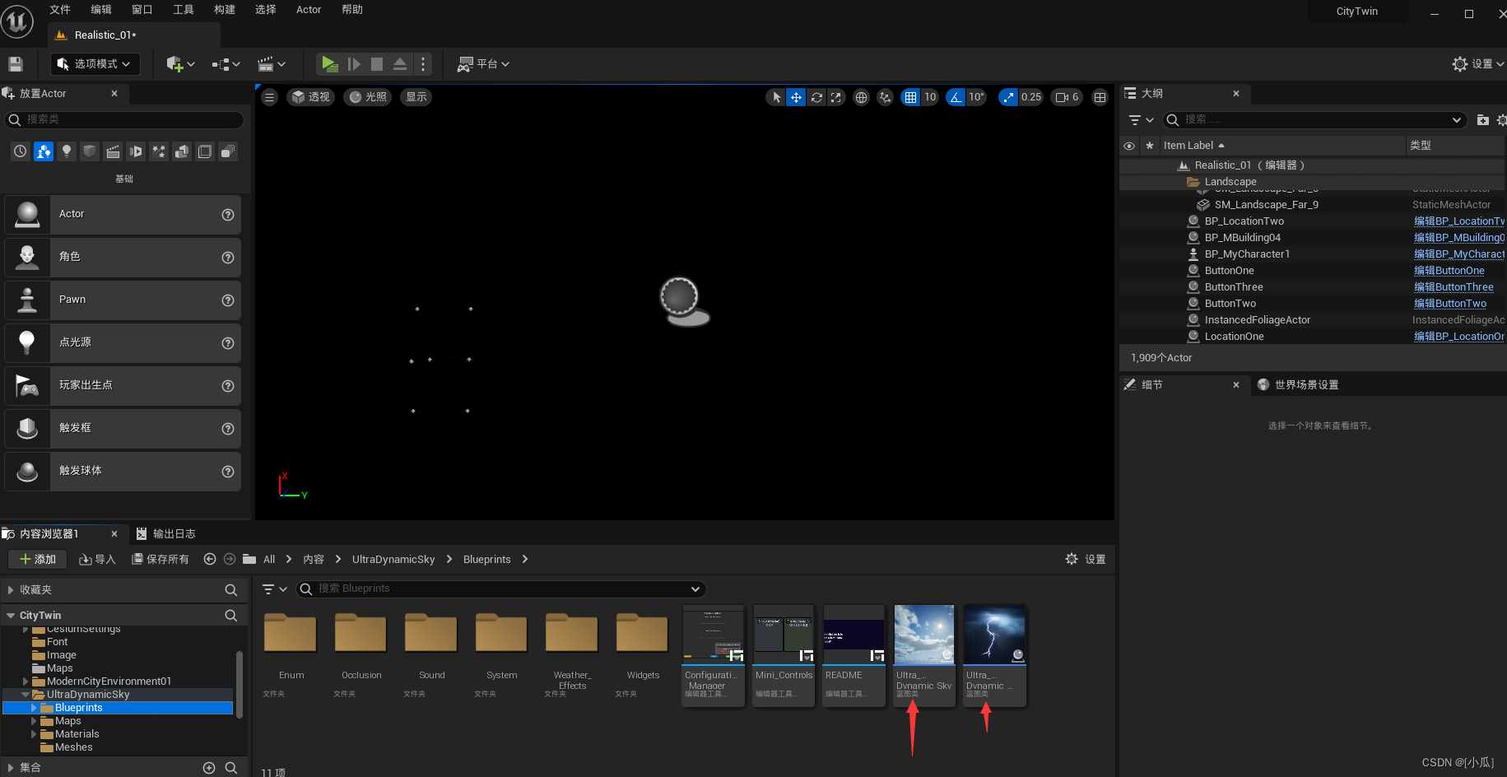Open the Lights category in Place Actors
1507x777 pixels.
[67, 151]
